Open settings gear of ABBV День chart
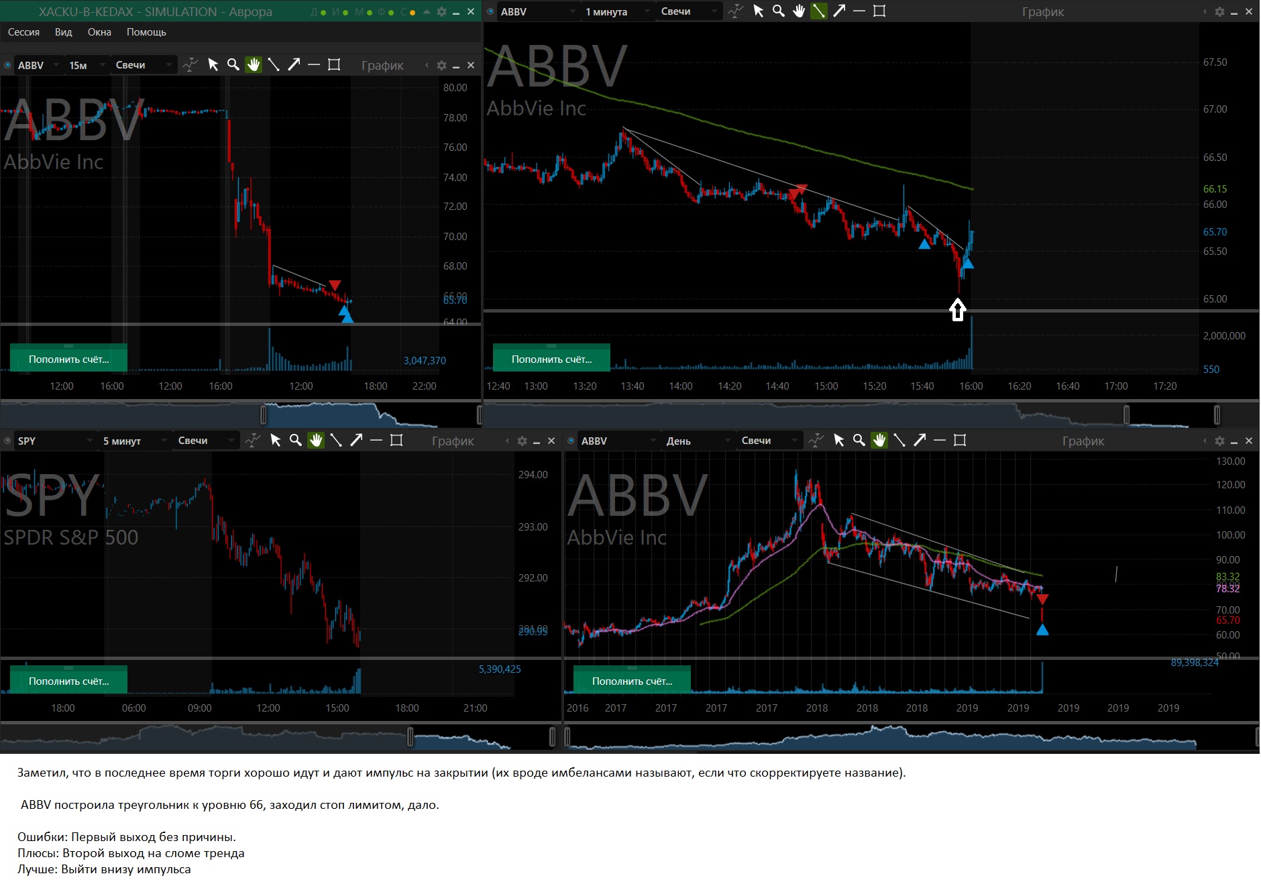 click(1219, 441)
